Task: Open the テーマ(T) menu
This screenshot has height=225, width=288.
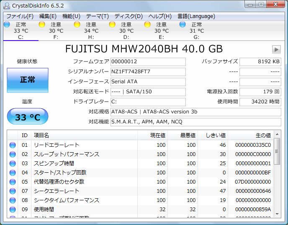Action: pos(98,16)
